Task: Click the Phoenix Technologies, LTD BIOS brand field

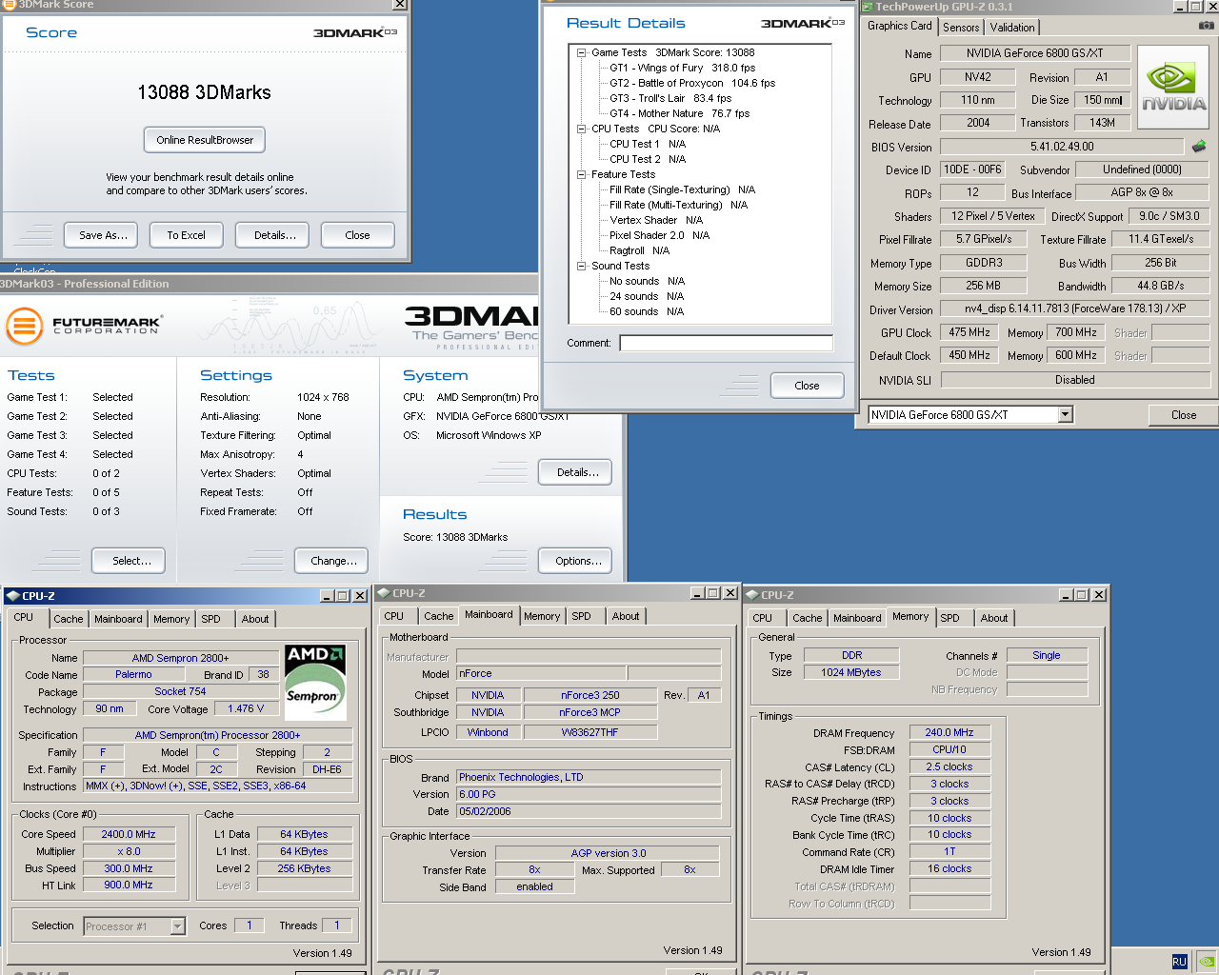Action: (x=589, y=777)
